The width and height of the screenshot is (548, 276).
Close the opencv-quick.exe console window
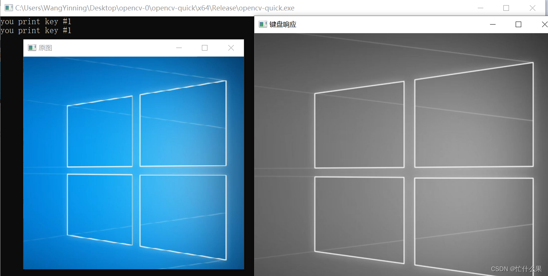532,8
